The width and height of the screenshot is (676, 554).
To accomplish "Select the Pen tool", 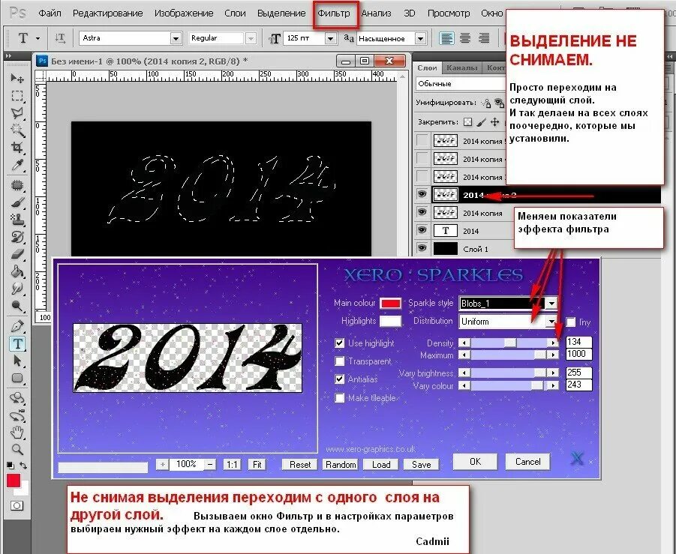I will point(17,326).
